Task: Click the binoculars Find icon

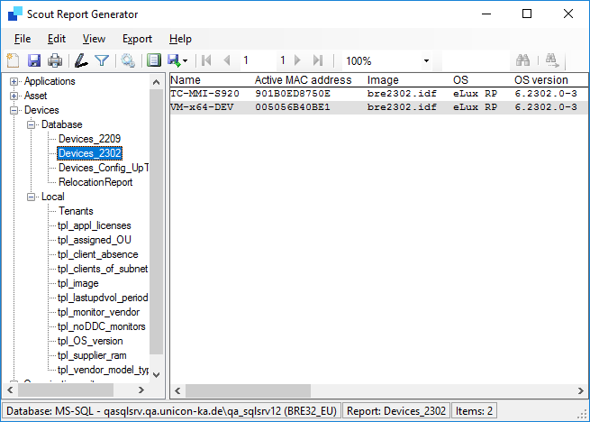Action: [x=522, y=60]
